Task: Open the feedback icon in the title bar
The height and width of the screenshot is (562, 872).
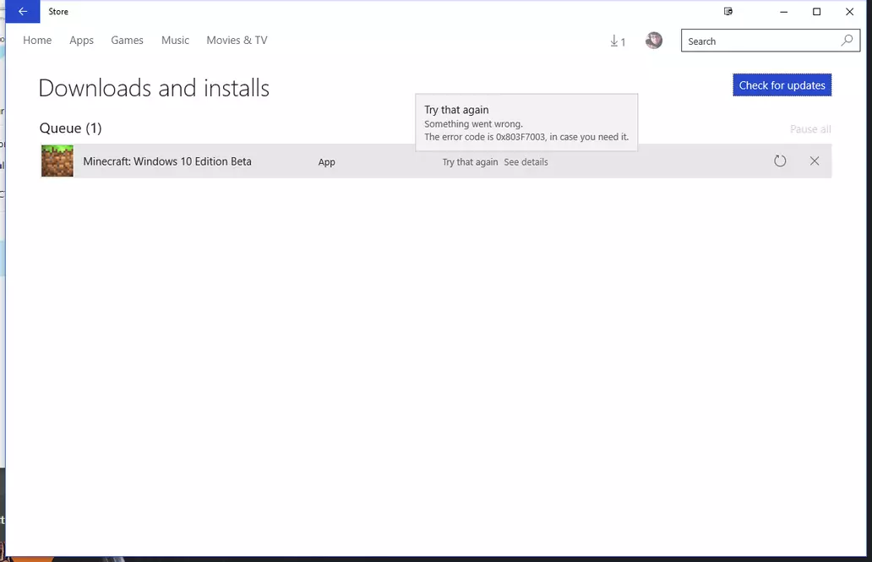Action: [x=728, y=11]
